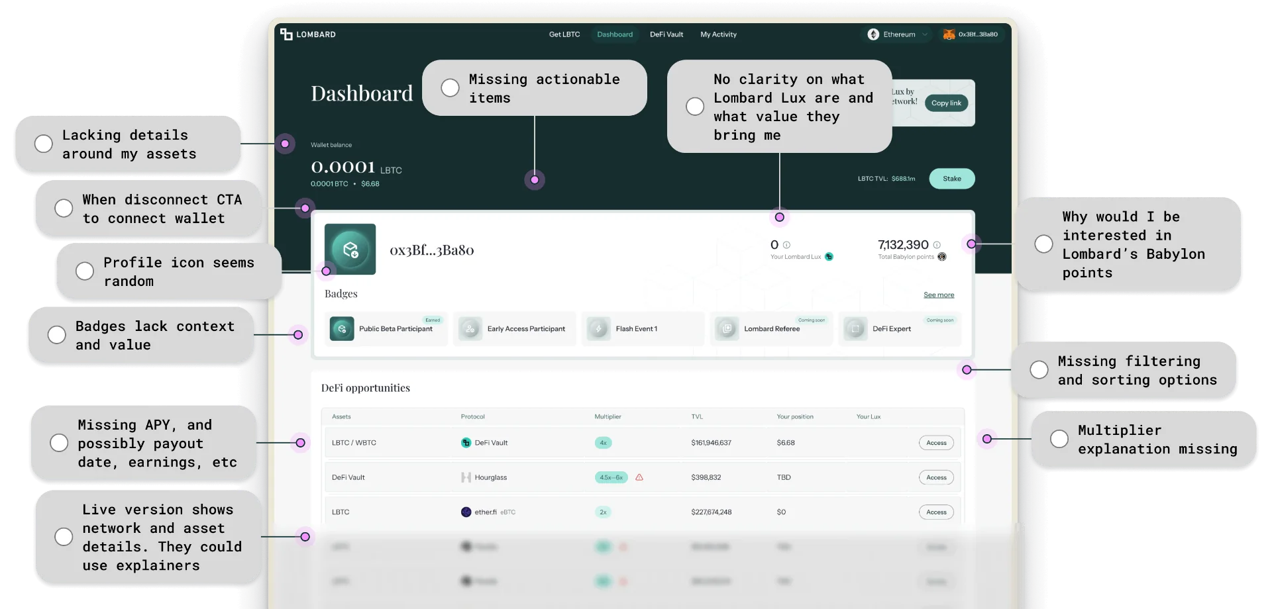Click Access on the Hourglass row
The image size is (1272, 609).
(x=936, y=477)
